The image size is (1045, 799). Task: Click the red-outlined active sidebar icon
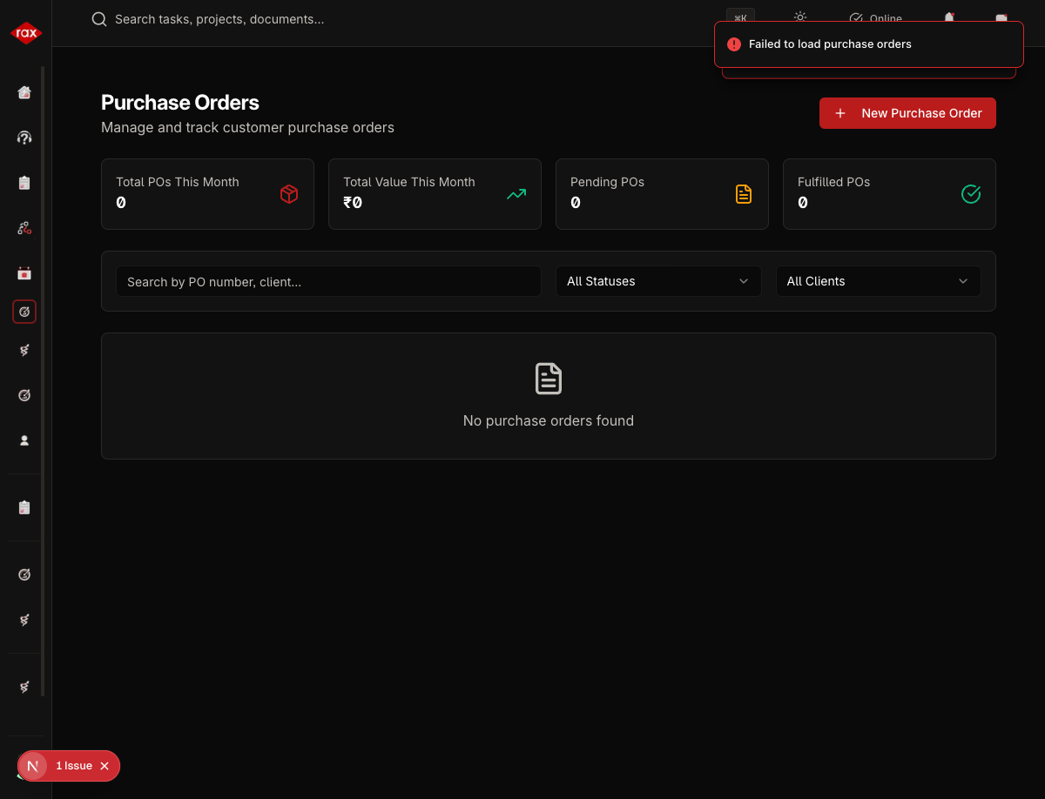coord(24,312)
